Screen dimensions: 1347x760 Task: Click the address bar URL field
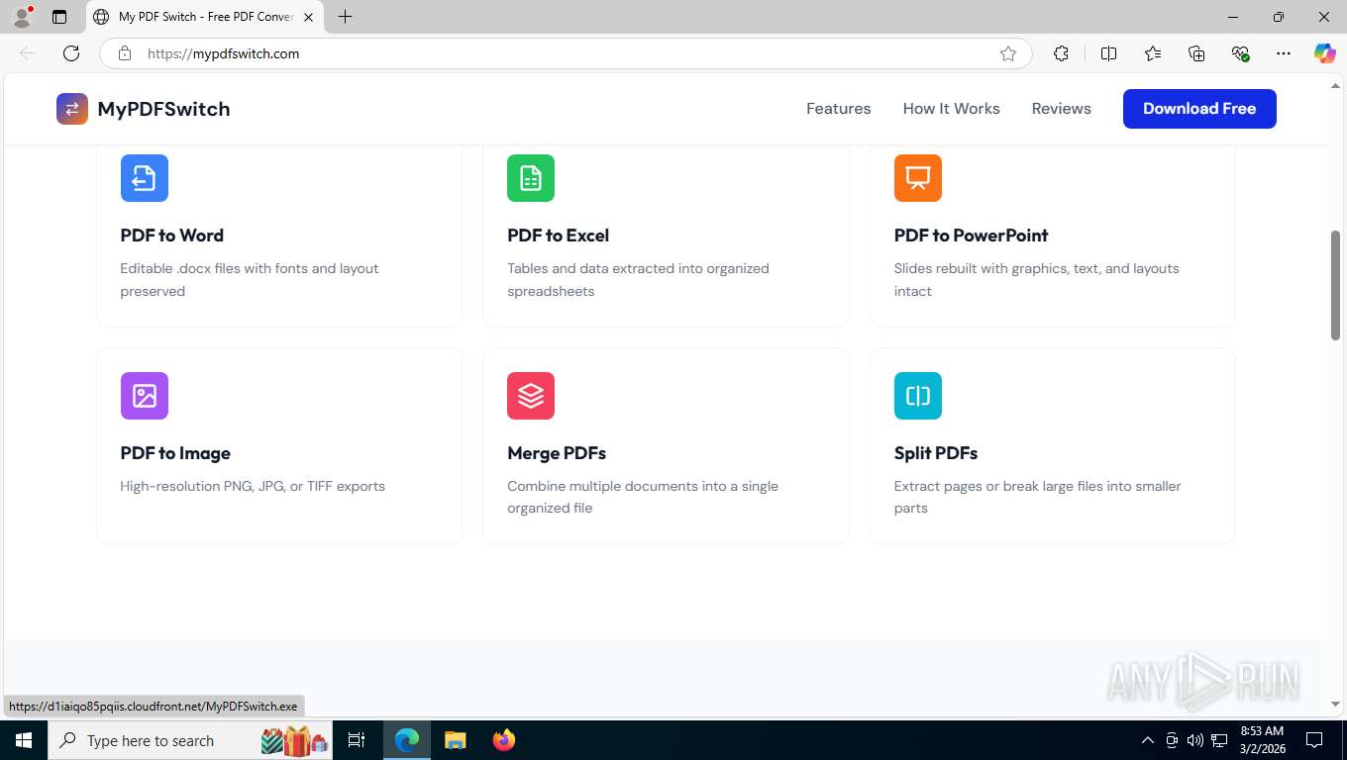pos(565,53)
